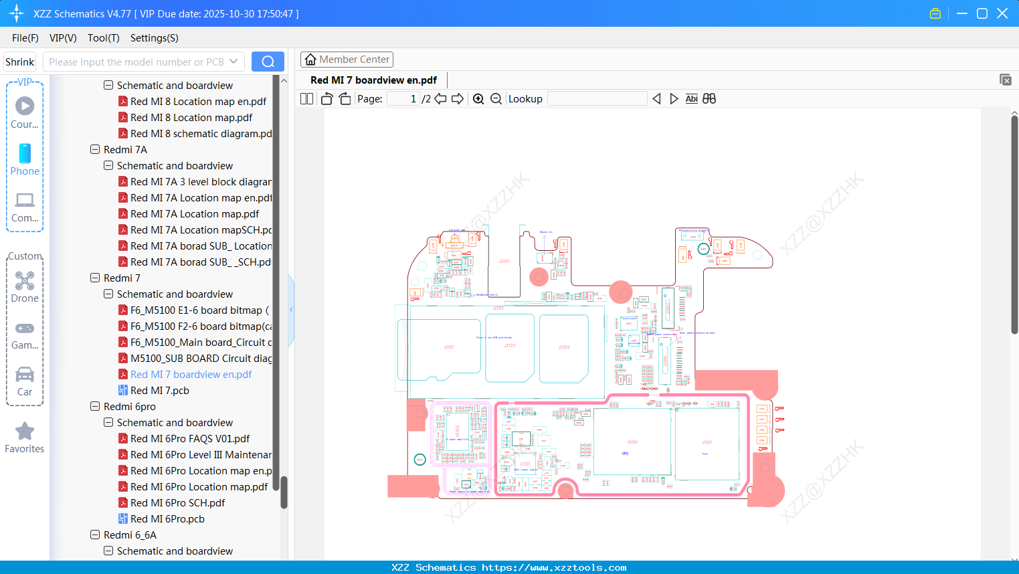The height and width of the screenshot is (574, 1019).
Task: Collapse the Redmi 6_6A tree node
Action: tap(95, 535)
